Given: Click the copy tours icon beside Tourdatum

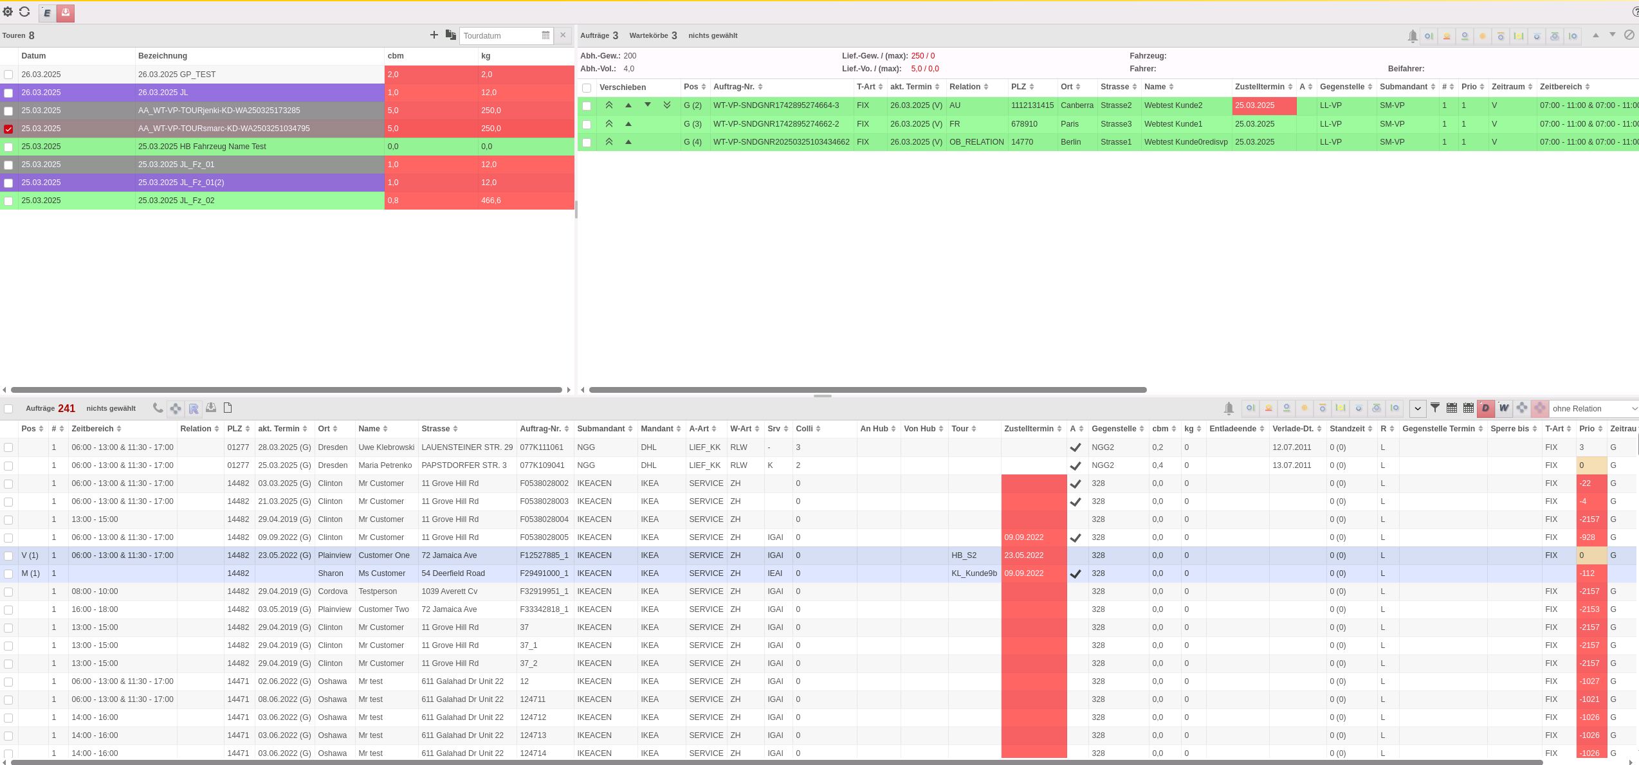Looking at the screenshot, I should coord(451,35).
